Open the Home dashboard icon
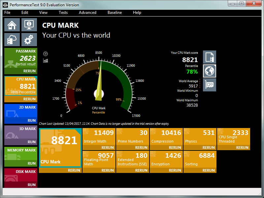This screenshot has width=264, height=198. (x=12, y=25)
